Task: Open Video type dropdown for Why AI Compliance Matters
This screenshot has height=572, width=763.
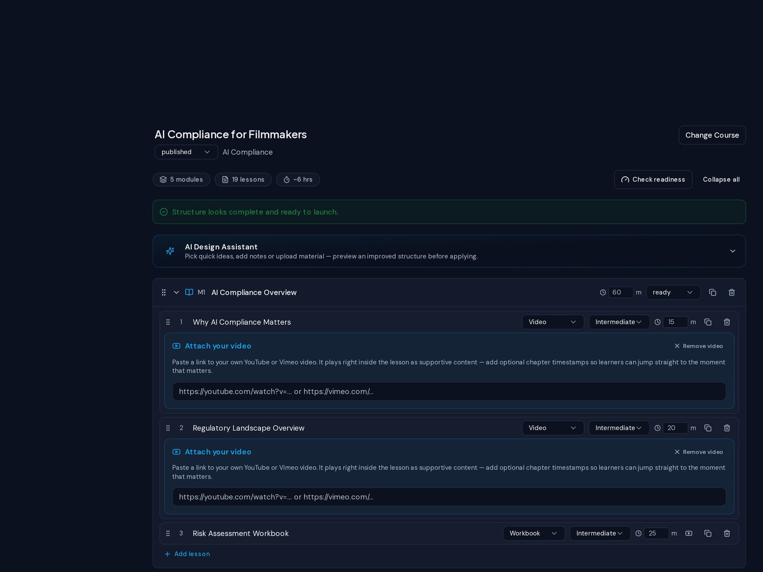Action: coord(553,322)
